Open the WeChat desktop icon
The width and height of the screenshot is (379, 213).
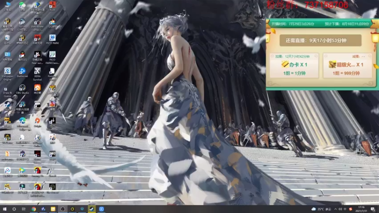(22, 6)
